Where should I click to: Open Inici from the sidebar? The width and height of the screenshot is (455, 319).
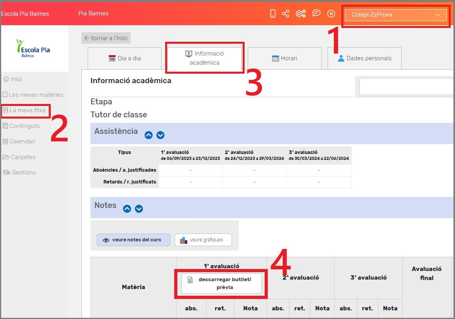(16, 79)
